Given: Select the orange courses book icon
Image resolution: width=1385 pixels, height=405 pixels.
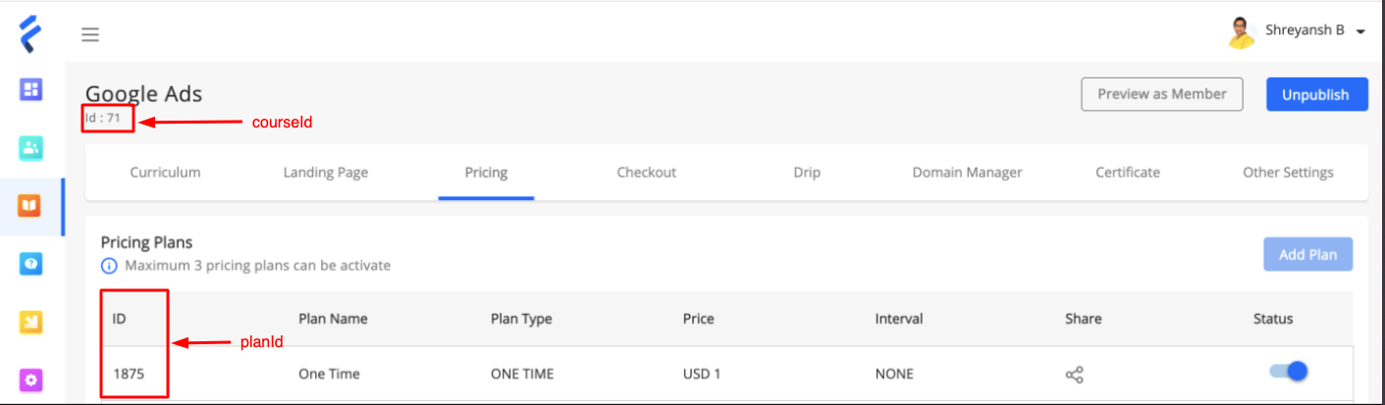Looking at the screenshot, I should pyautogui.click(x=30, y=206).
